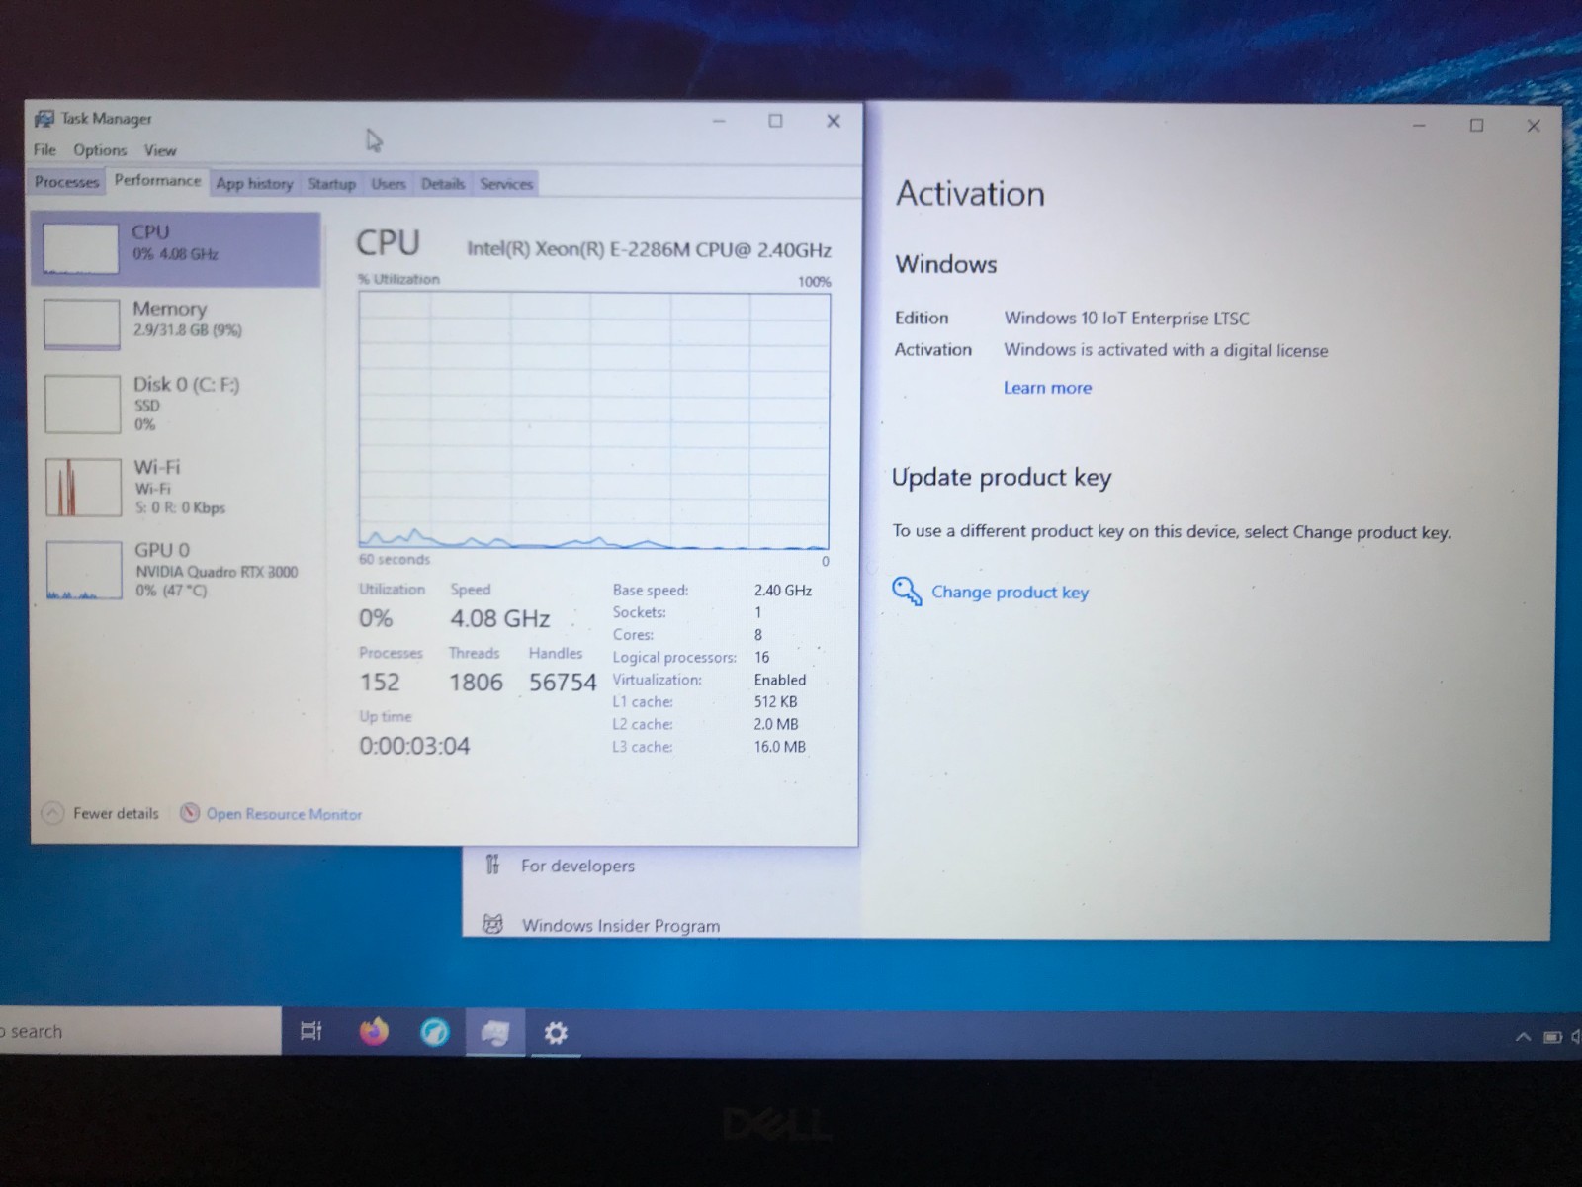Click the 0:00:03:04 up time value
The width and height of the screenshot is (1582, 1187).
click(414, 745)
